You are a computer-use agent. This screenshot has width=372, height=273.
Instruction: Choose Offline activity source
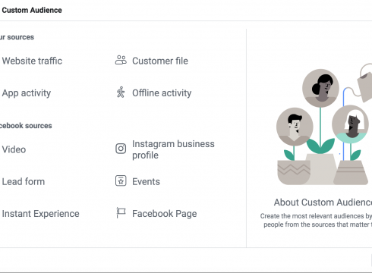(162, 93)
